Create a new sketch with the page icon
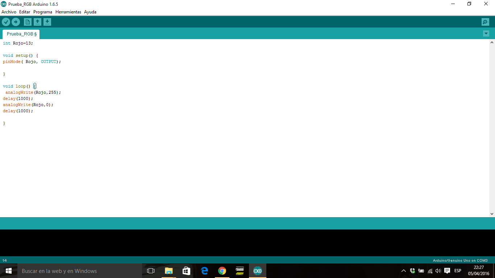The width and height of the screenshot is (495, 278). coord(28,22)
